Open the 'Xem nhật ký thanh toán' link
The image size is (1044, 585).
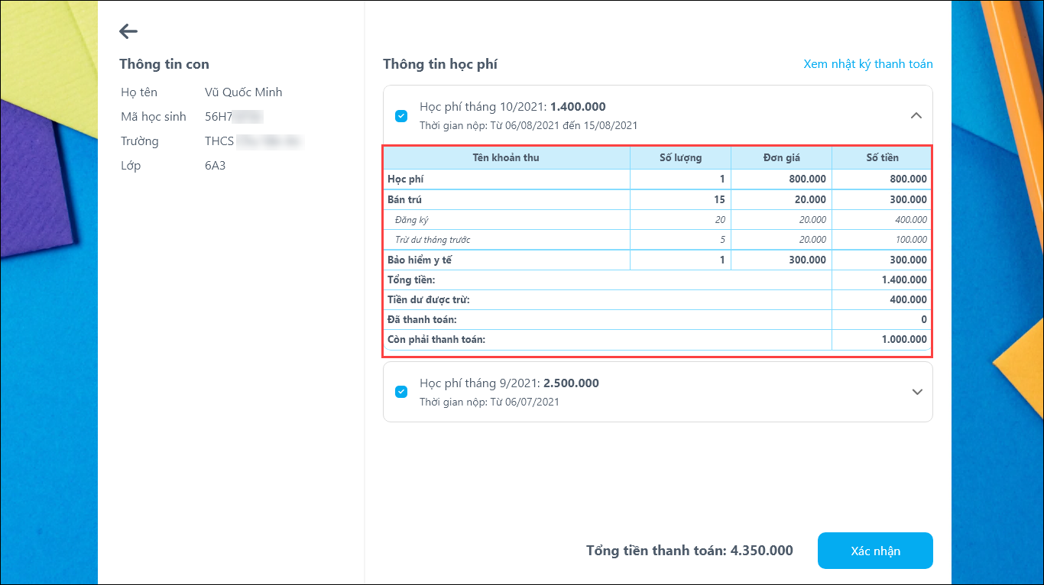coord(867,64)
